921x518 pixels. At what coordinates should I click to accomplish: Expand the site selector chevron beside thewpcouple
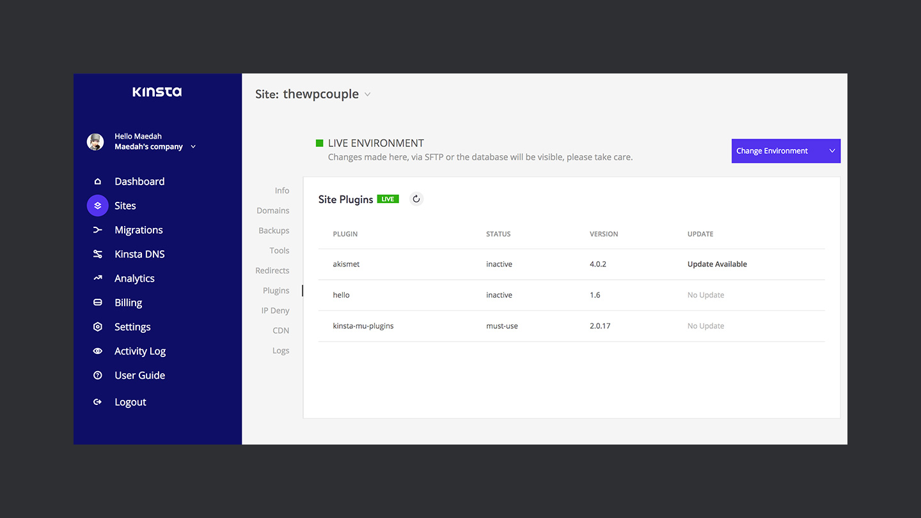tap(367, 95)
